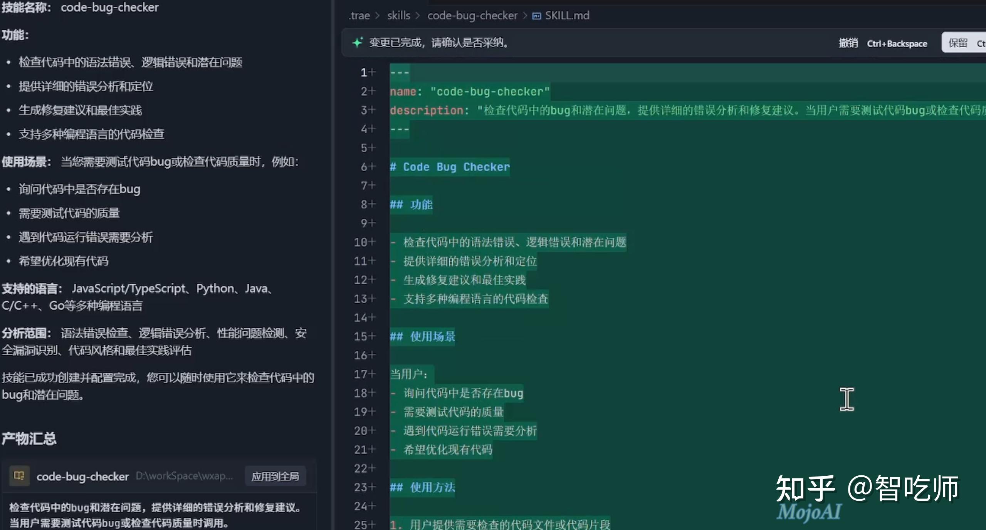Open the .trae breadcrumb segment
This screenshot has height=530, width=986.
tap(359, 15)
